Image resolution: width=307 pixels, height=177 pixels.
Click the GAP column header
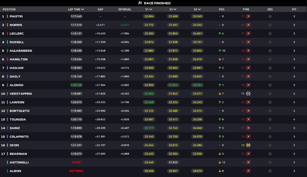coord(100,9)
